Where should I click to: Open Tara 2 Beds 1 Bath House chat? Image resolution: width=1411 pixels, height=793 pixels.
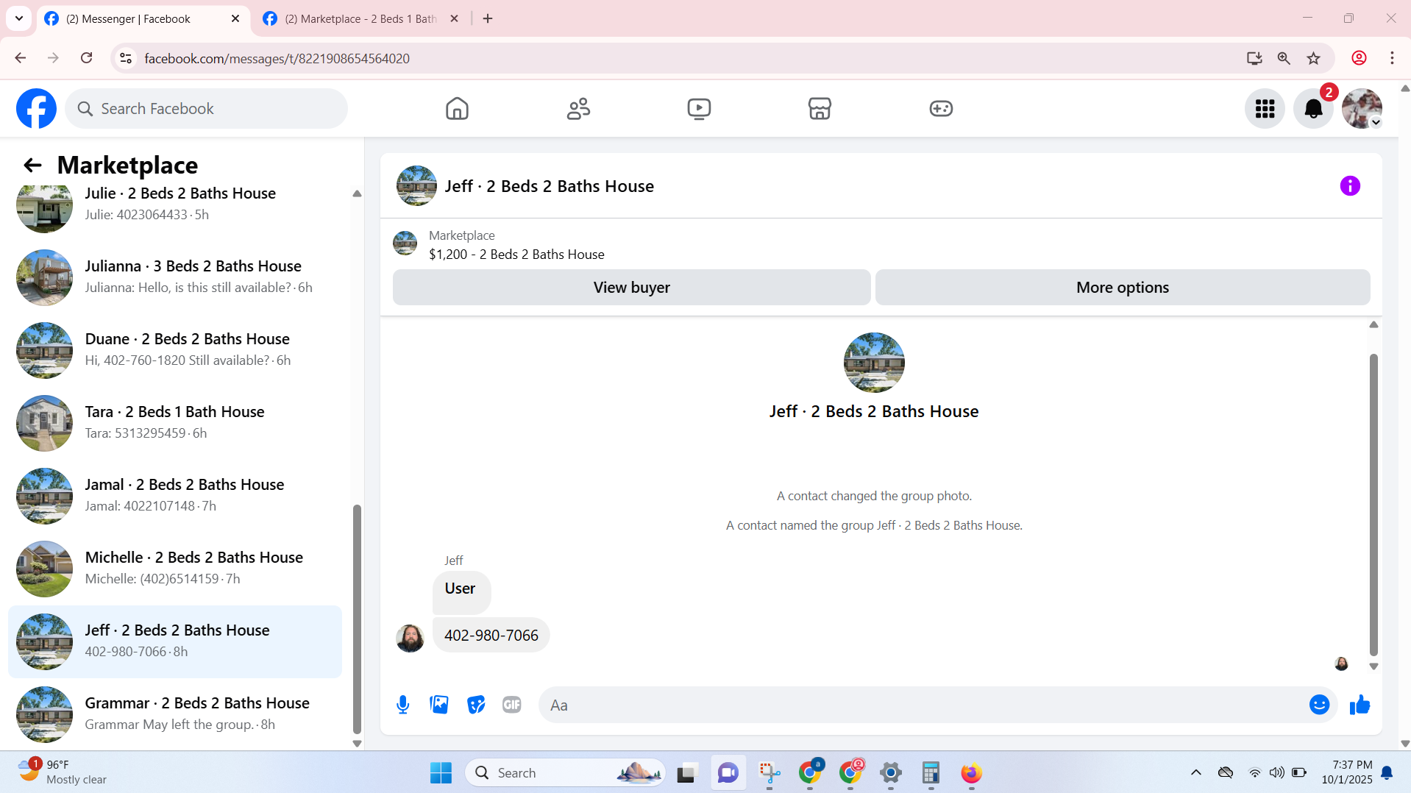(175, 422)
